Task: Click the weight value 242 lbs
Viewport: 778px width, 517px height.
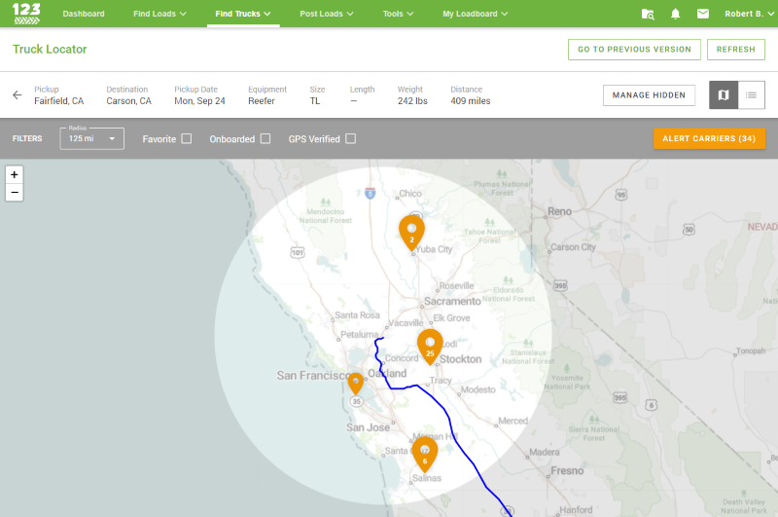Action: (x=412, y=101)
